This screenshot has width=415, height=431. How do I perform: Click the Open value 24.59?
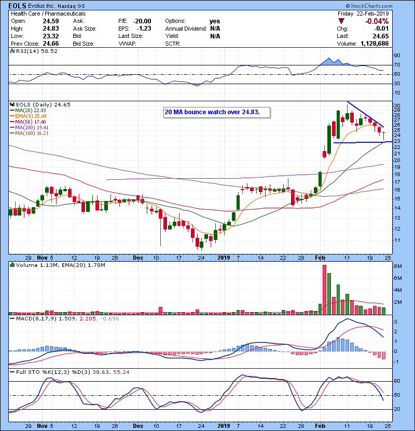50,21
